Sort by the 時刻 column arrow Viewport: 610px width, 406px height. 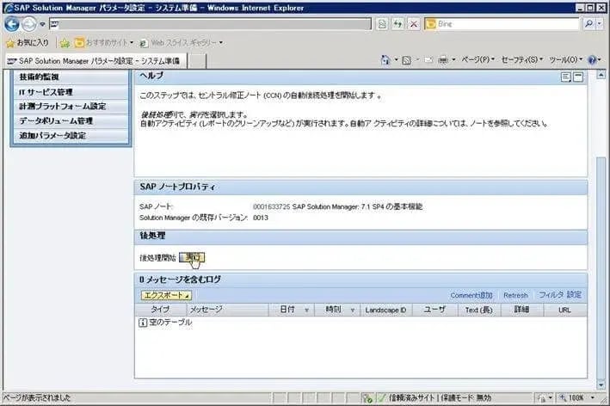tap(353, 311)
